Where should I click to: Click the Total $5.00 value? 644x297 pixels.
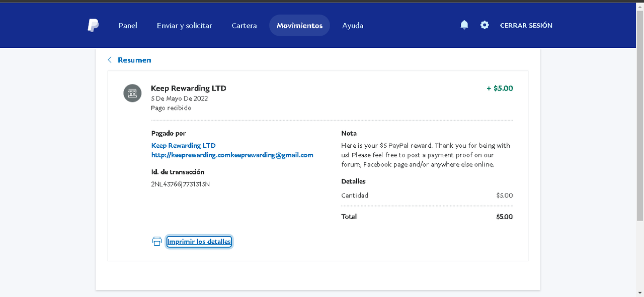[504, 217]
